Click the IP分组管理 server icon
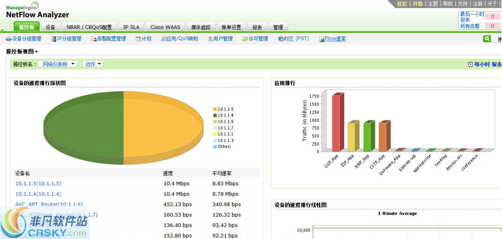 [x=54, y=38]
